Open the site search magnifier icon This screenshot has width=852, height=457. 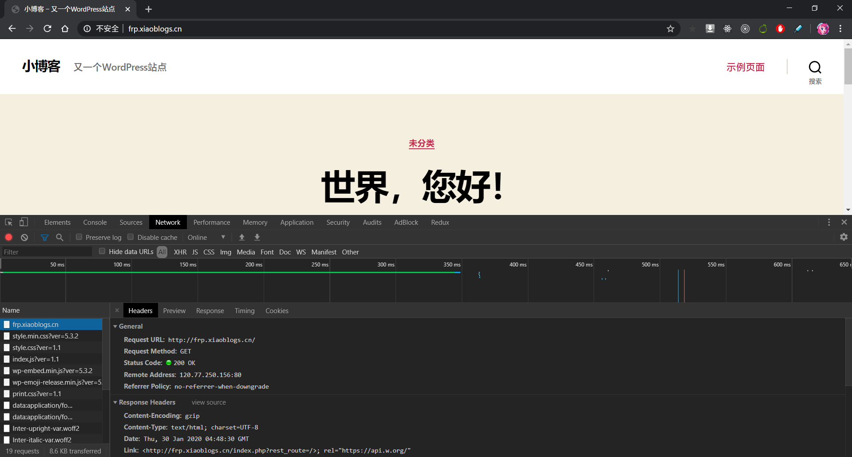(x=815, y=68)
